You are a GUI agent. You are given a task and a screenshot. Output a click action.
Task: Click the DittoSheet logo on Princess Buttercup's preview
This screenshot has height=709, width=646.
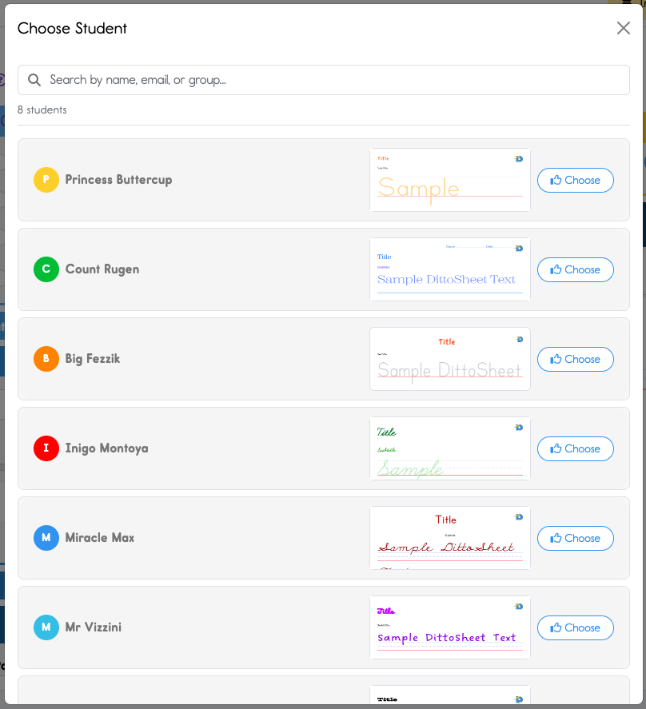point(519,158)
